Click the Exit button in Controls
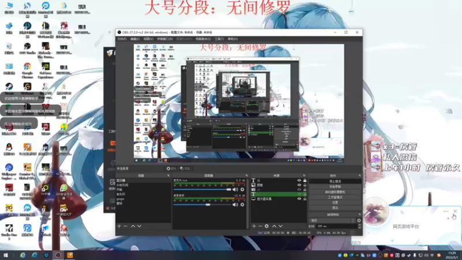This screenshot has width=462, height=260. 335,208
